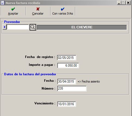Click the Aceptar button label

(x=13, y=13)
